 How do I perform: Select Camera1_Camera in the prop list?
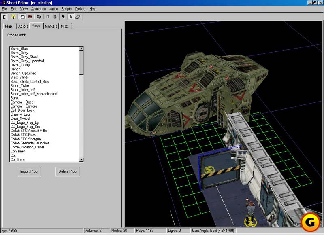(24, 106)
